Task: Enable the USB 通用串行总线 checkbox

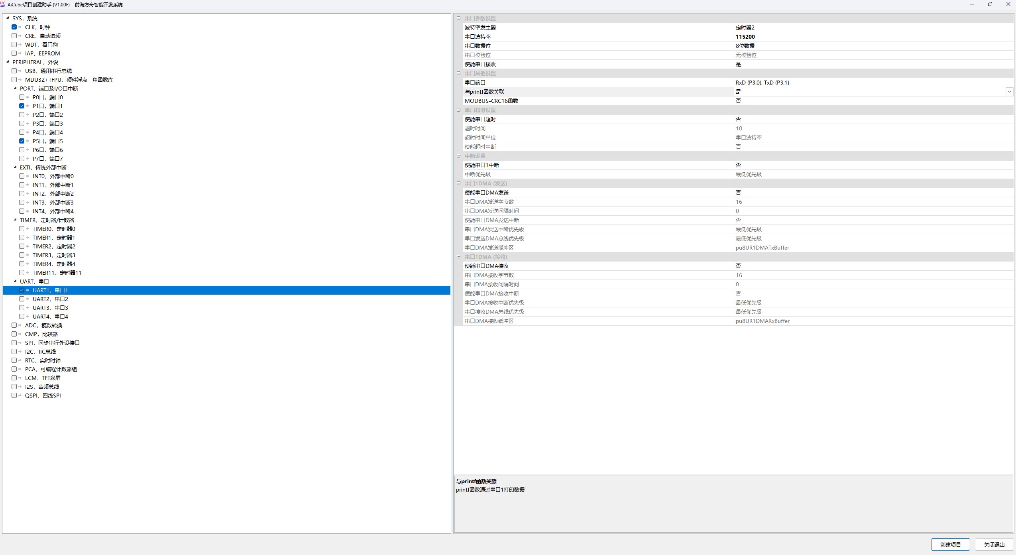Action: coord(14,71)
